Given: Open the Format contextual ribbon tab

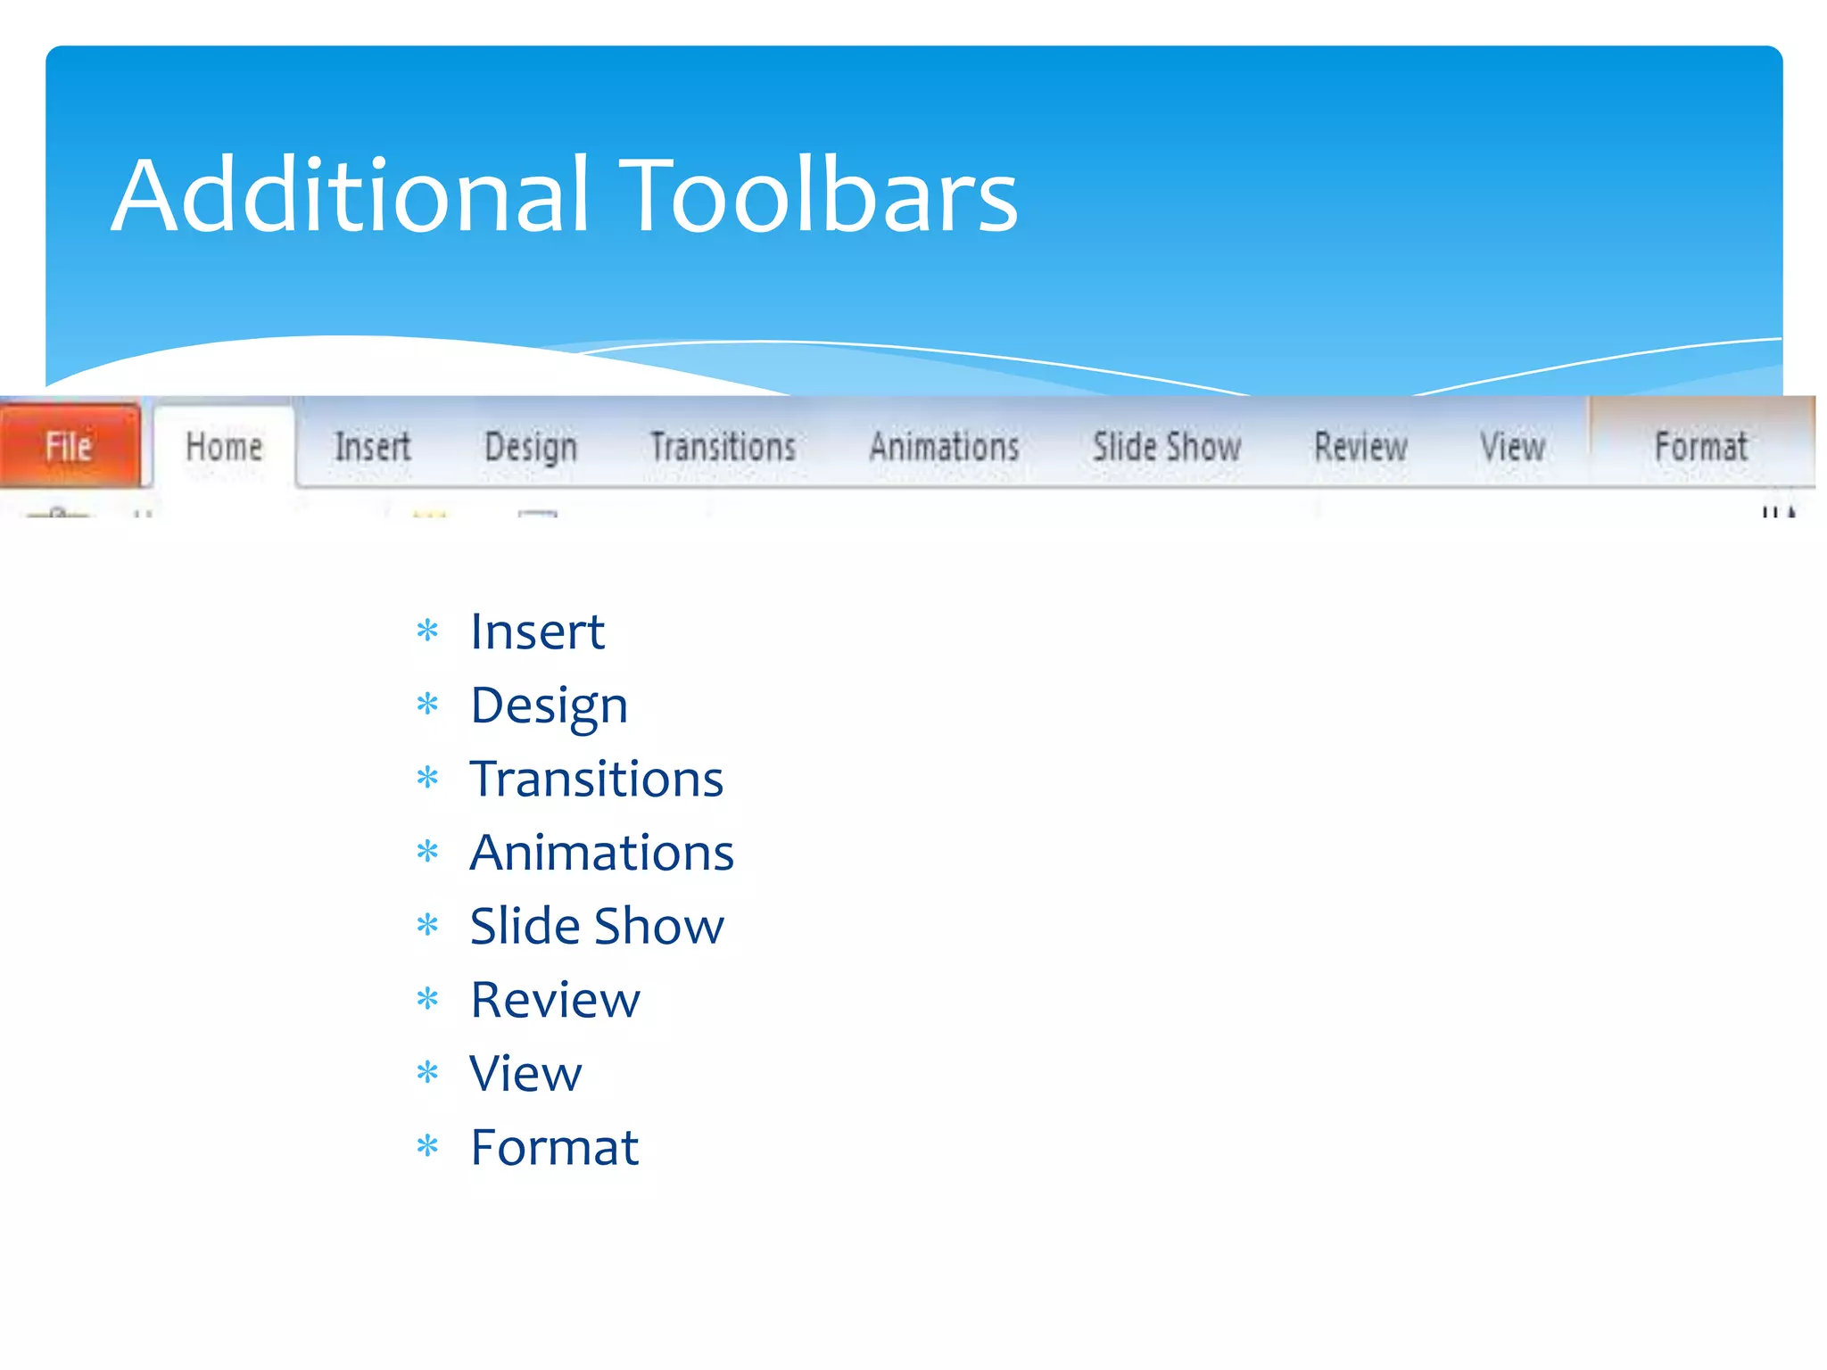Looking at the screenshot, I should [1700, 446].
